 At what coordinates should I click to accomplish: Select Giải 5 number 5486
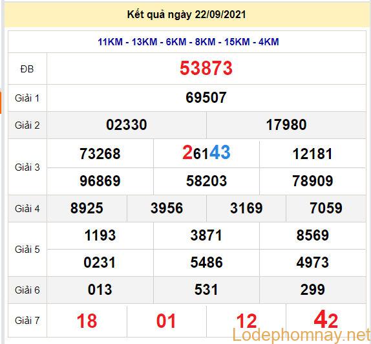click(207, 263)
